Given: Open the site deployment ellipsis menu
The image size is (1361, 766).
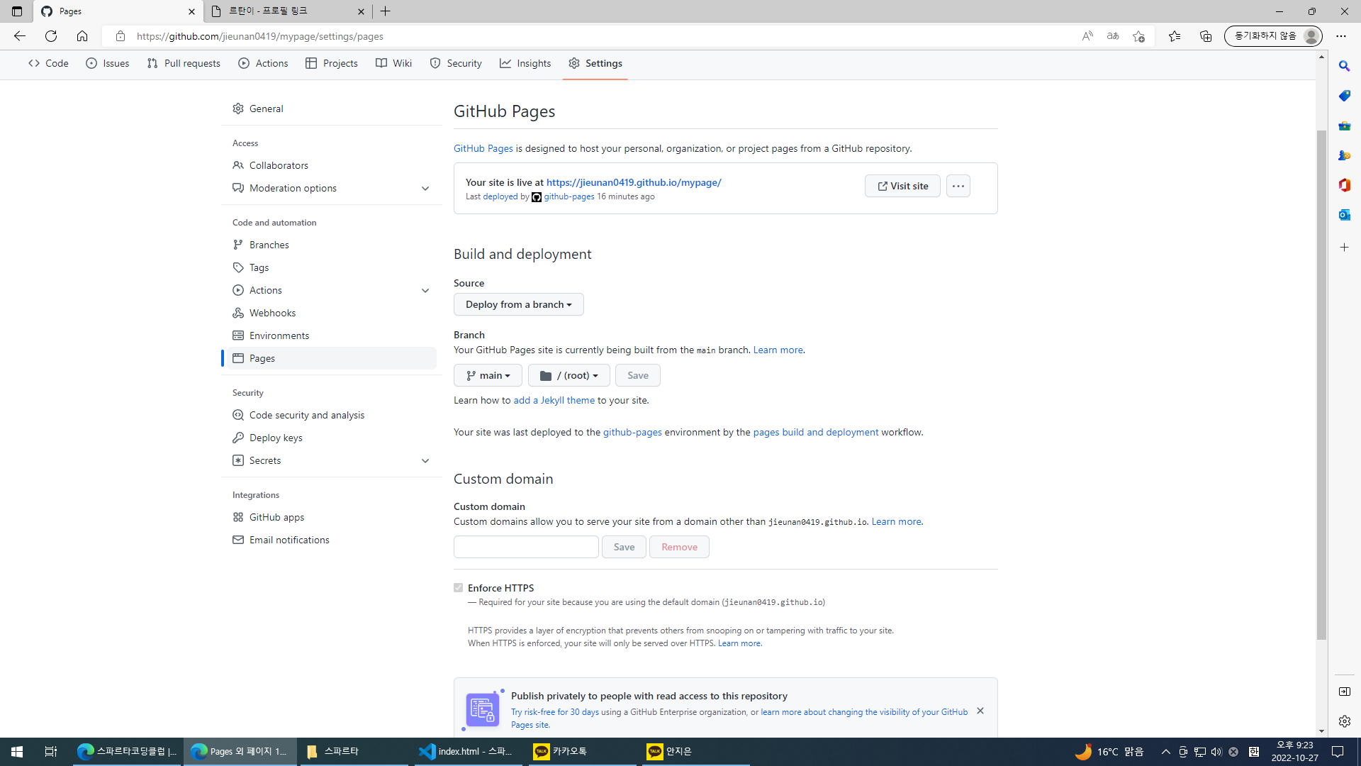Looking at the screenshot, I should click(958, 186).
